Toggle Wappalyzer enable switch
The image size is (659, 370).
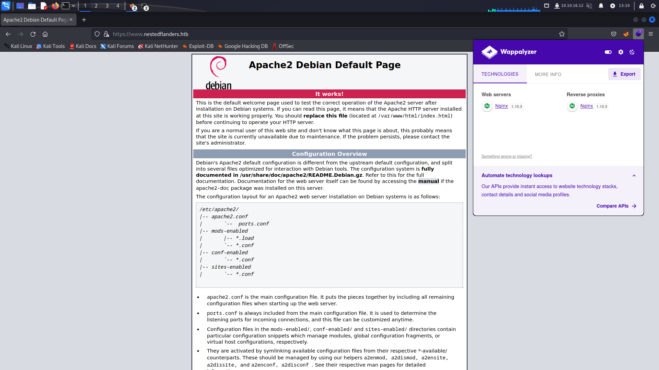tap(608, 52)
